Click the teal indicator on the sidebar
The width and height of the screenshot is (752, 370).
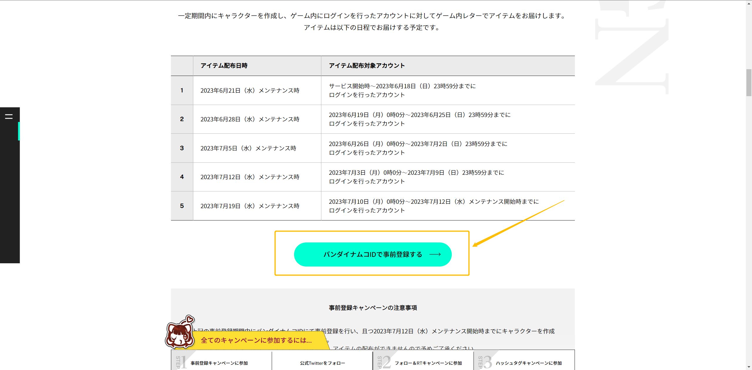coord(19,131)
